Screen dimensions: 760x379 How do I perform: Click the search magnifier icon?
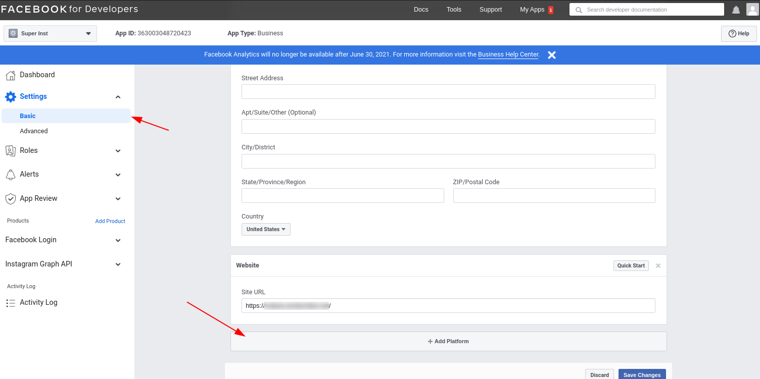(579, 10)
